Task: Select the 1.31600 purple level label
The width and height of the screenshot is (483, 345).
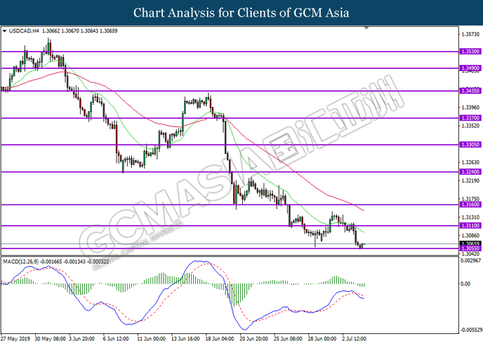Action: point(470,204)
